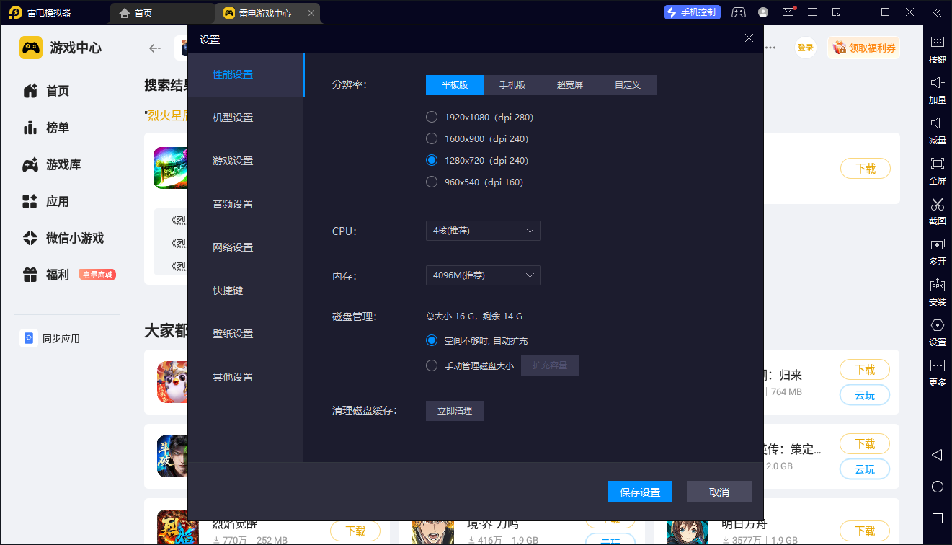This screenshot has width=952, height=545.
Task: Switch to 自定义 resolution tab
Action: 628,84
